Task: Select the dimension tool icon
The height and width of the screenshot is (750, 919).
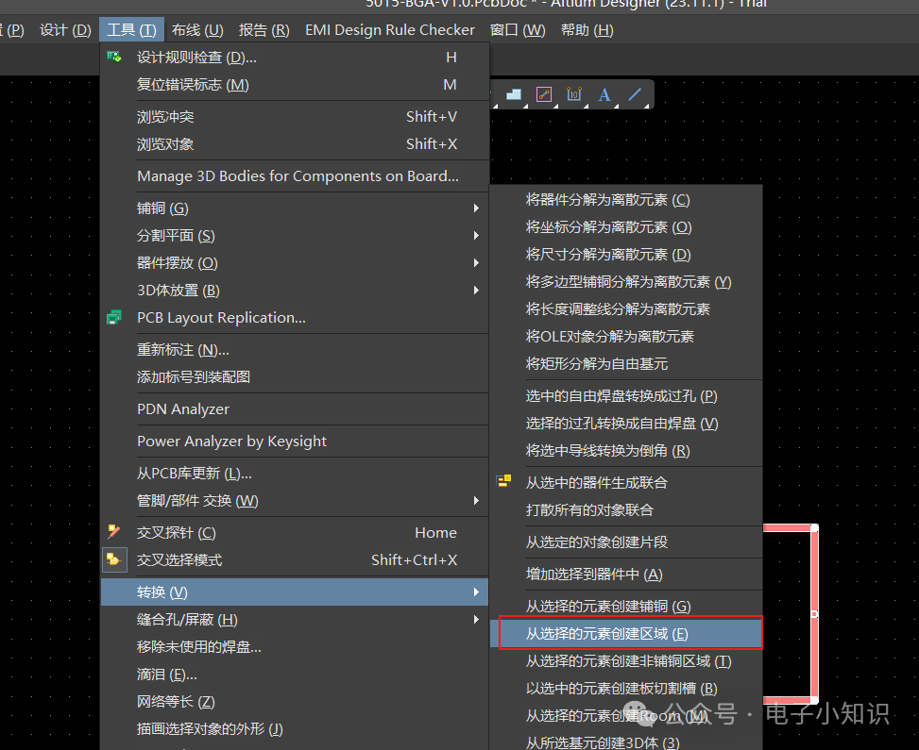Action: (x=574, y=94)
